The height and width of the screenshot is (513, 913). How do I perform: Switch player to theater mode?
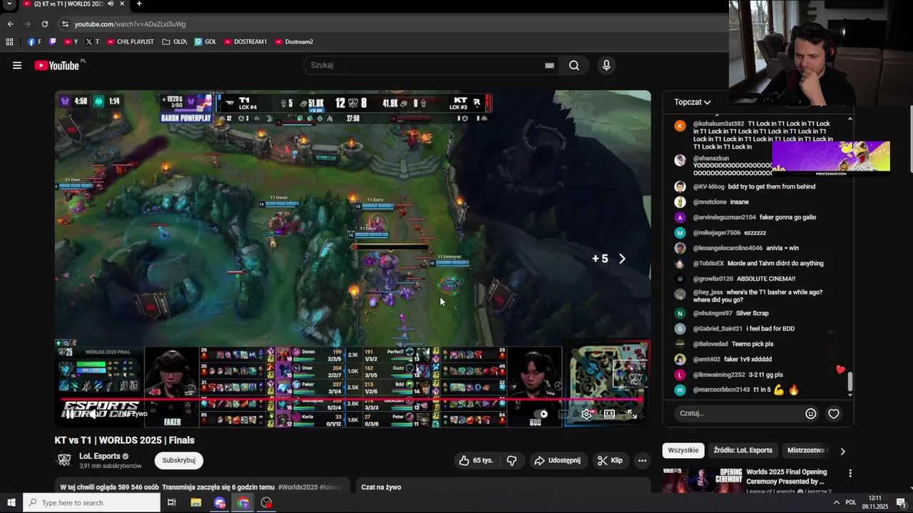coord(609,414)
